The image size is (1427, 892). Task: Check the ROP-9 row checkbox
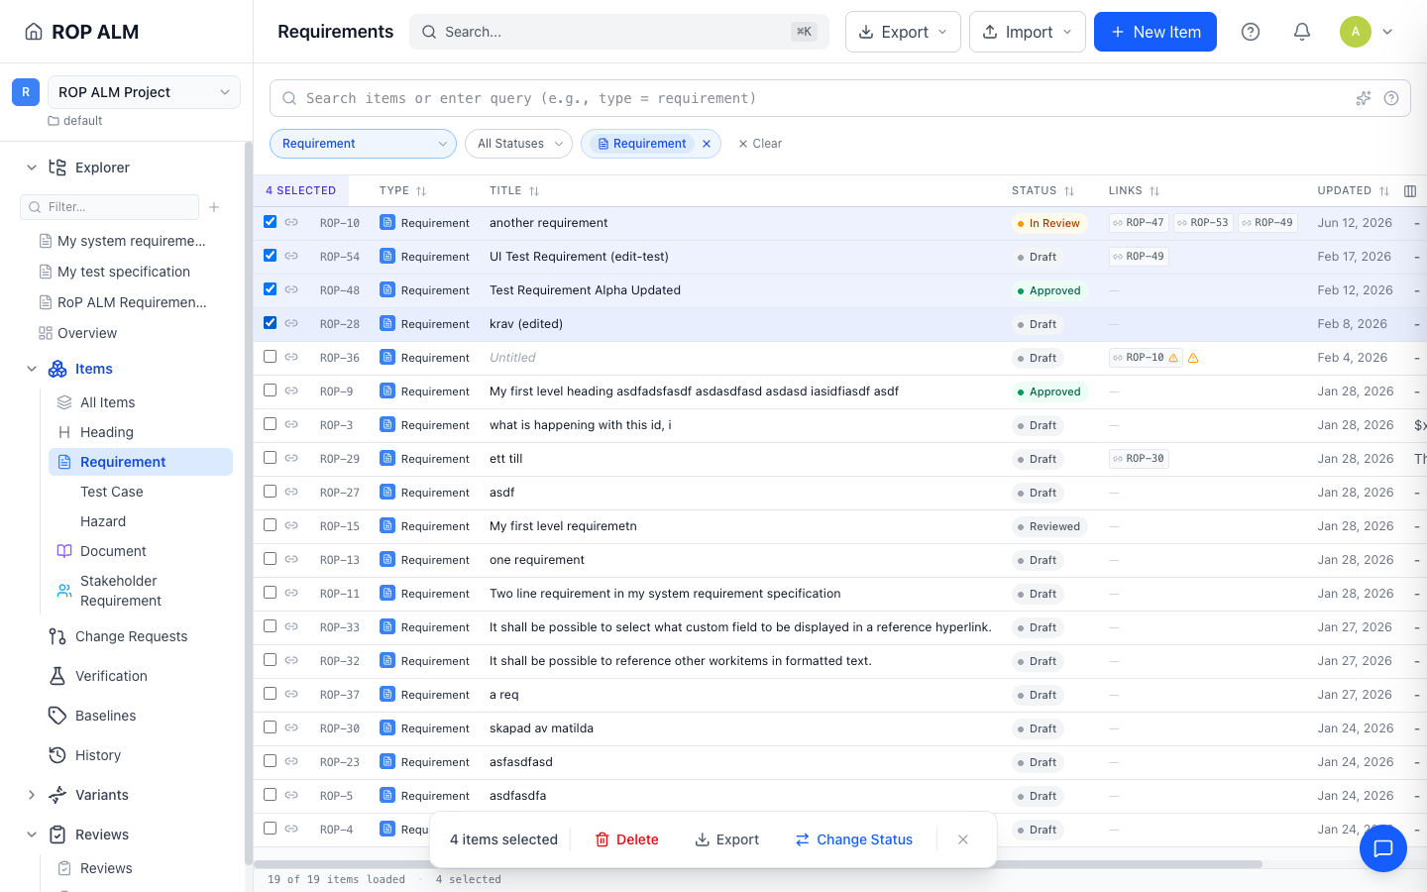270,390
